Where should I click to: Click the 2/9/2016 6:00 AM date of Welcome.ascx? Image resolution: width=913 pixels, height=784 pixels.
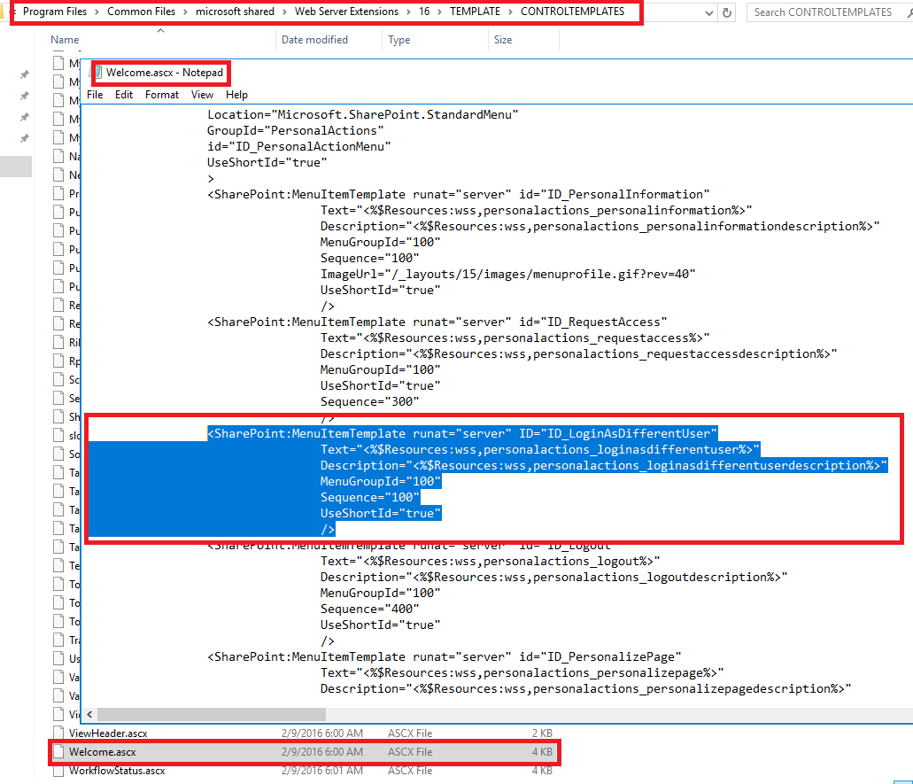tap(322, 752)
